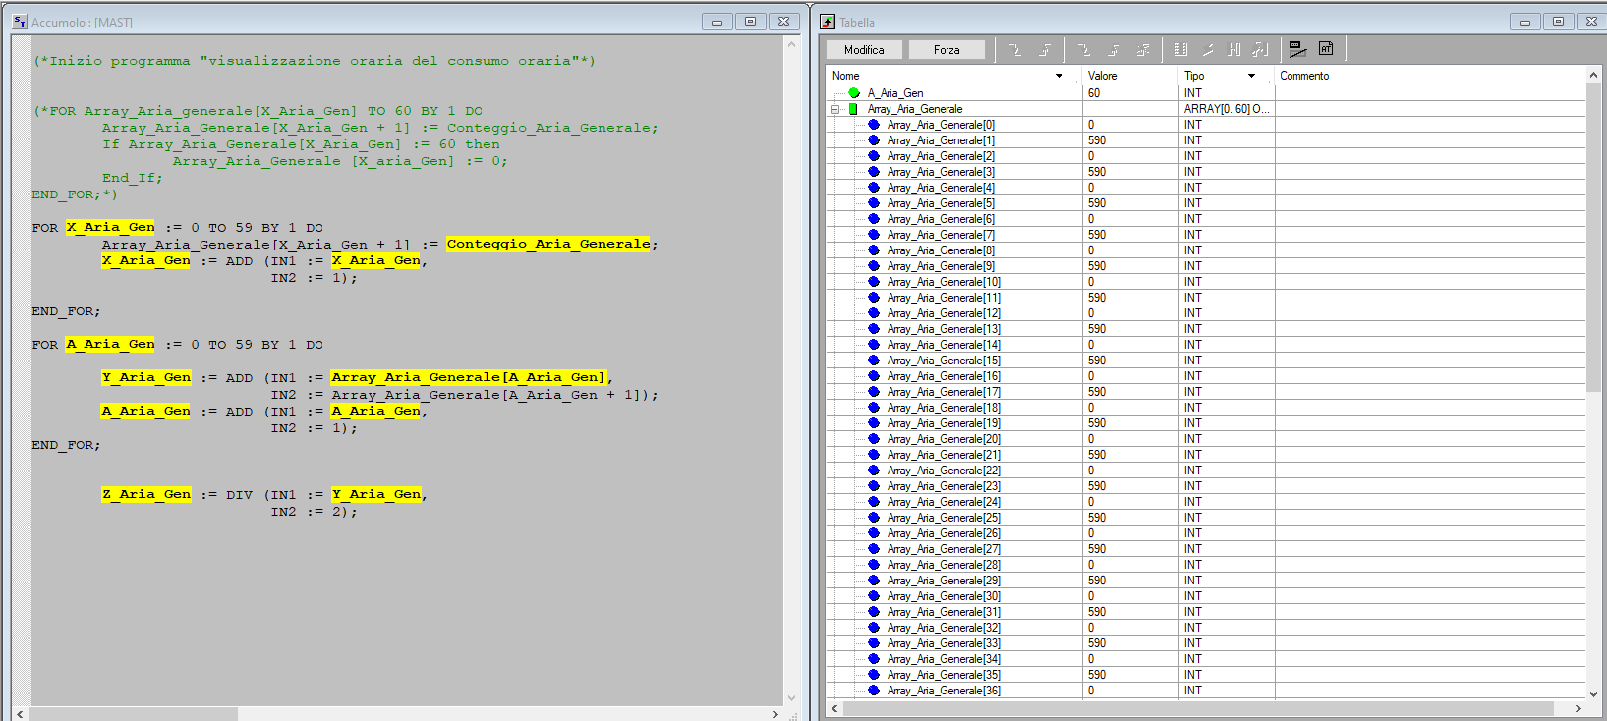1607x721 pixels.
Task: Click the AT toolbar icon in Tabella
Action: click(x=1326, y=49)
